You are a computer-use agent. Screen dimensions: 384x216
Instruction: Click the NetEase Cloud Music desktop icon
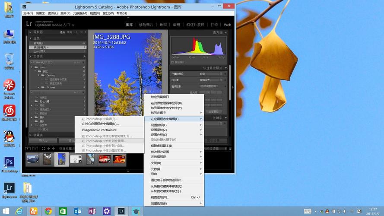[10, 111]
